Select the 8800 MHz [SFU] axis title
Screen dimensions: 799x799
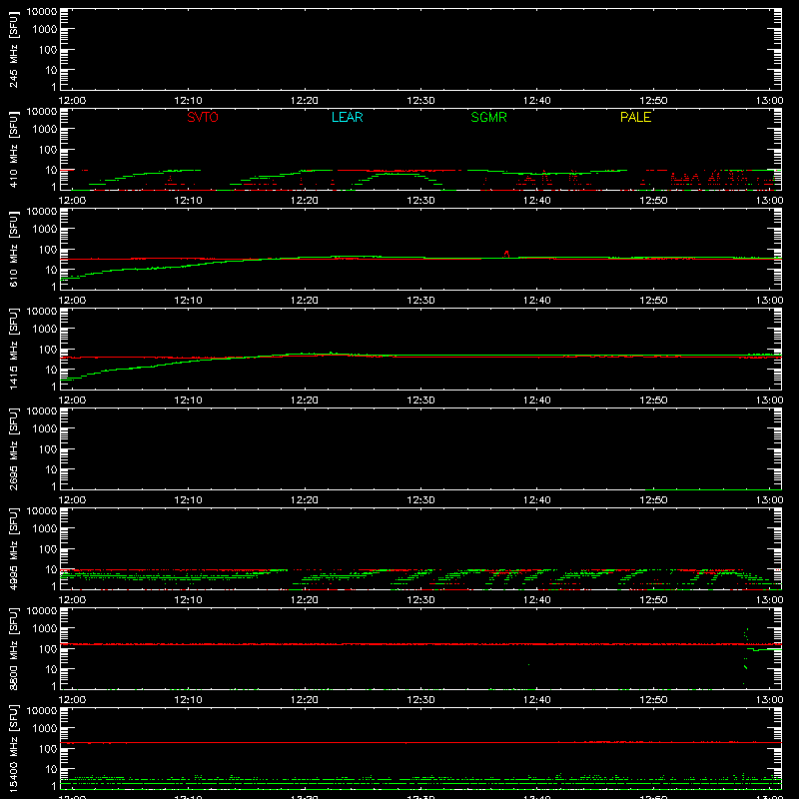(x=13, y=650)
